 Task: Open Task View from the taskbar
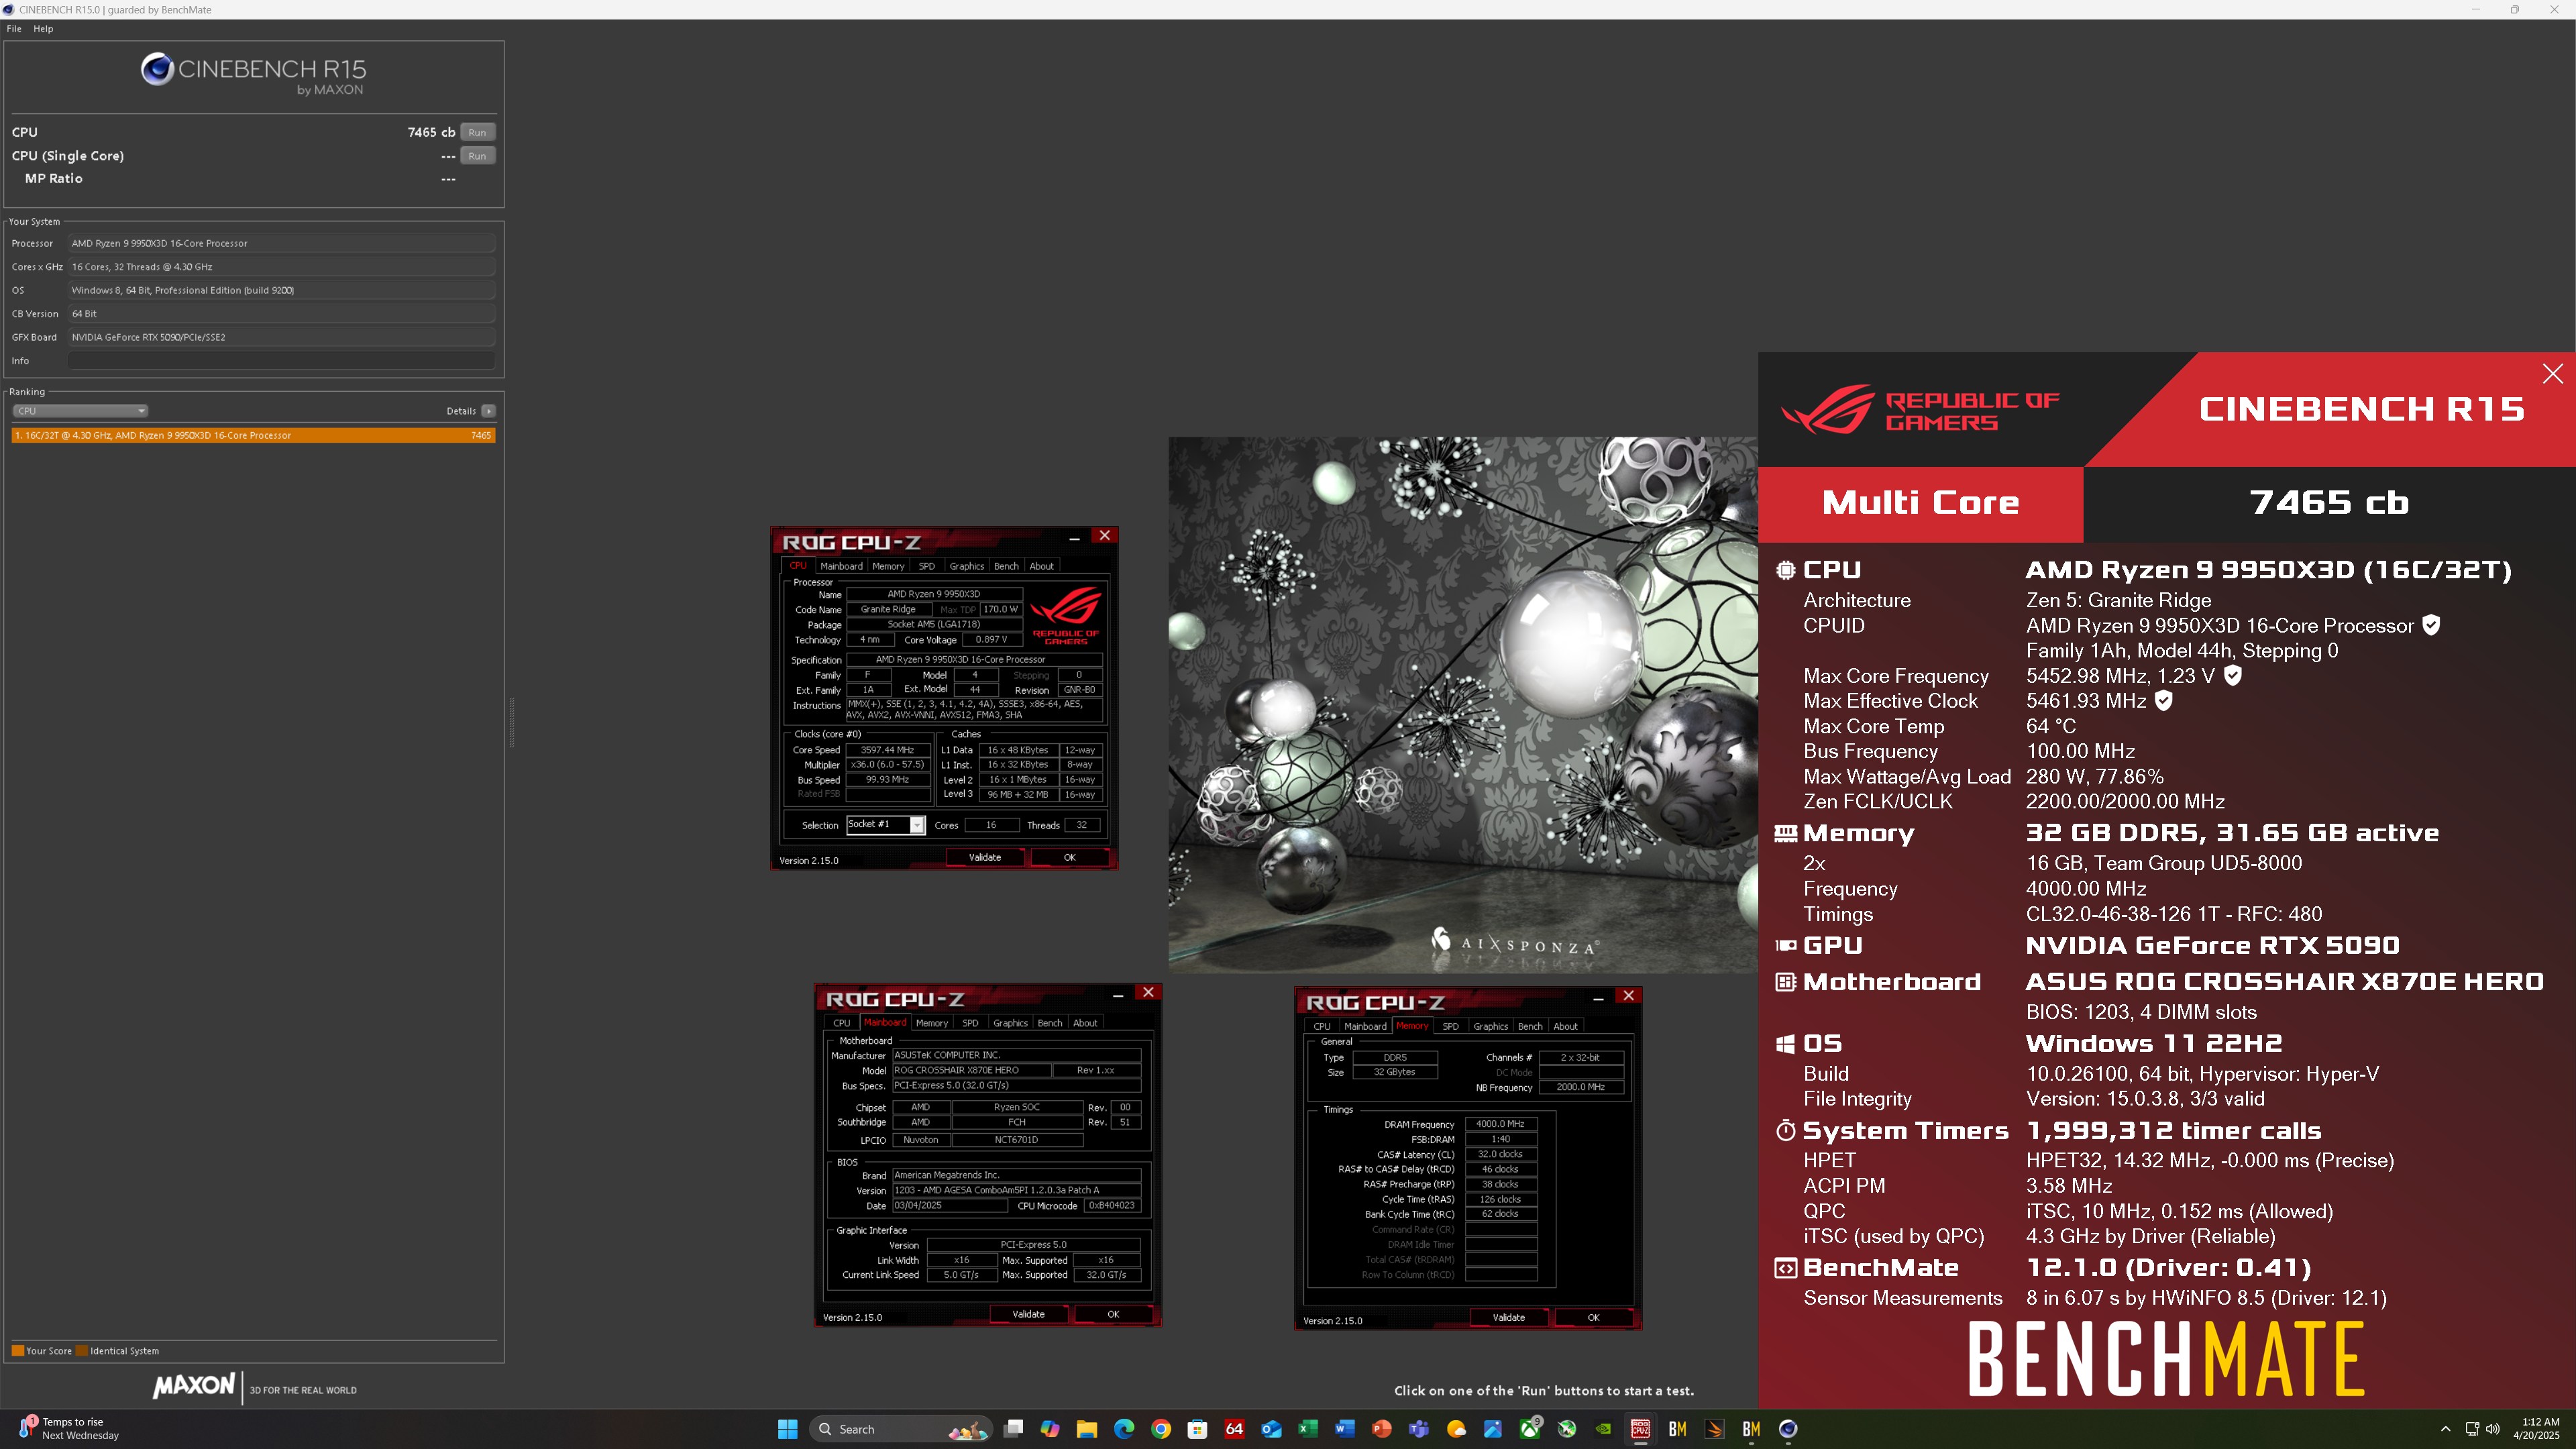coord(1013,1429)
